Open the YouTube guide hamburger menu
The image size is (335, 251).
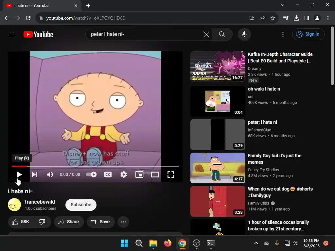(12, 34)
